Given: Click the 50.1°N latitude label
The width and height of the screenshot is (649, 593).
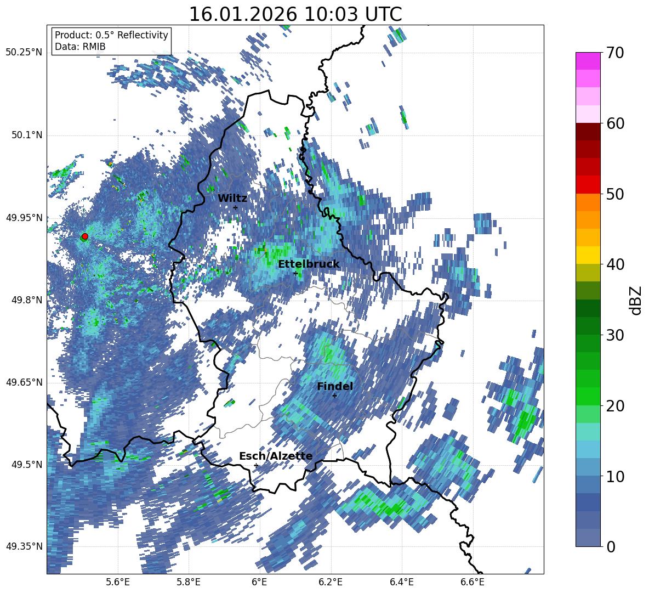Looking at the screenshot, I should pyautogui.click(x=27, y=135).
